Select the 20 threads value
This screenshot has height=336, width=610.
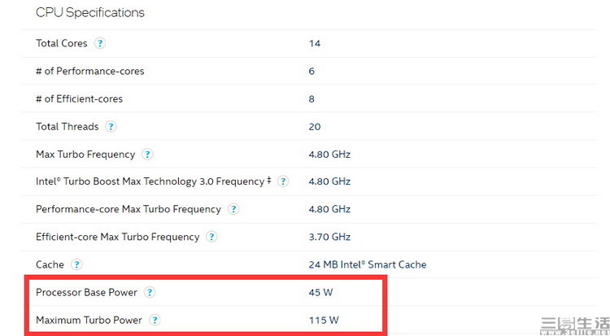pyautogui.click(x=315, y=127)
